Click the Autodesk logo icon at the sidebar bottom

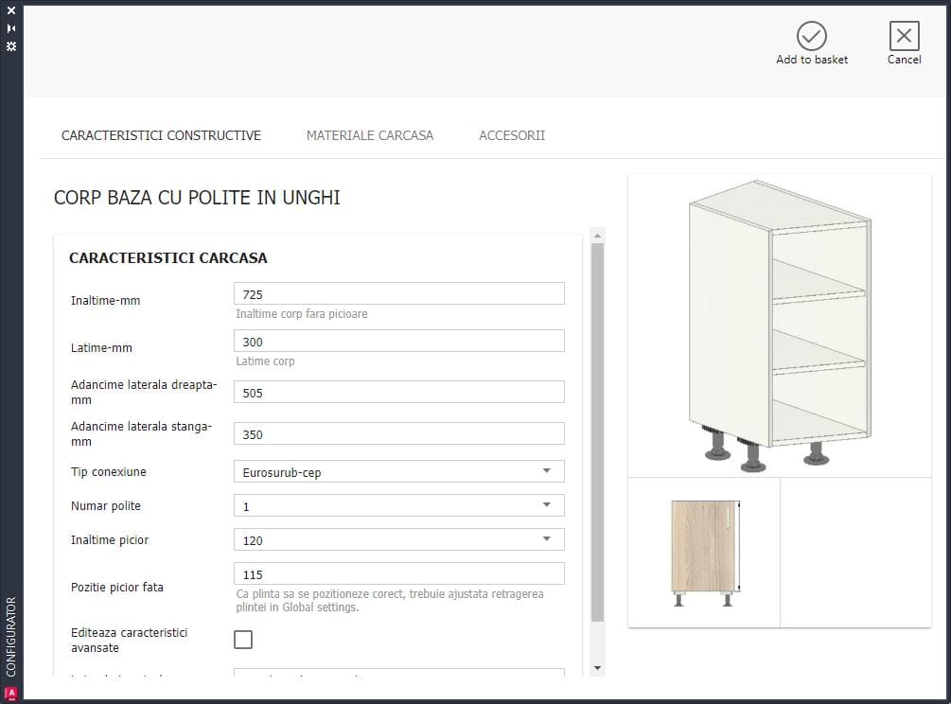click(x=11, y=695)
